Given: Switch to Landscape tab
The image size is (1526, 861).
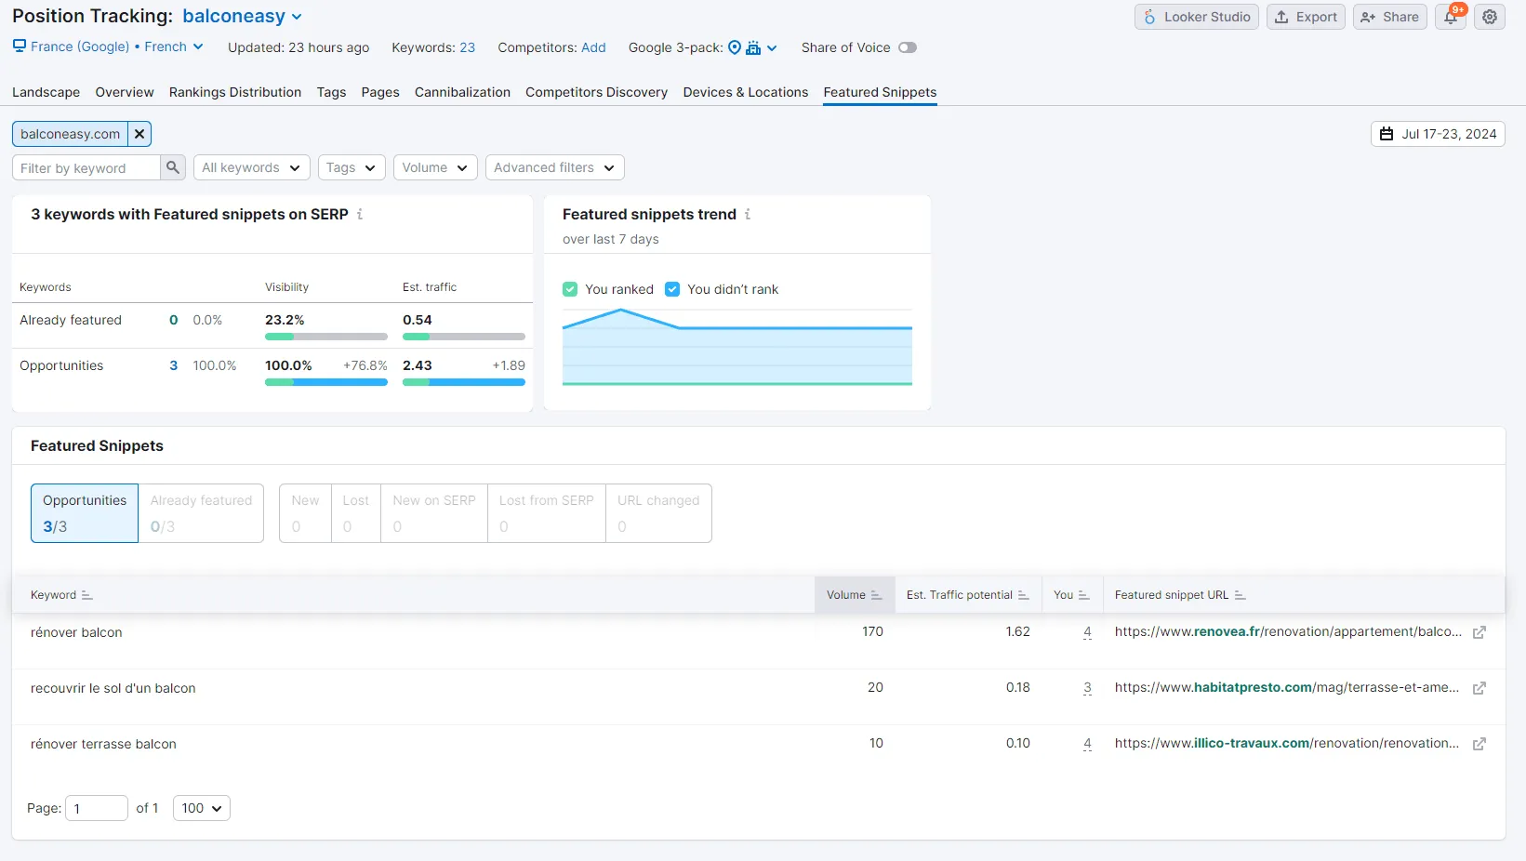Looking at the screenshot, I should pos(46,92).
